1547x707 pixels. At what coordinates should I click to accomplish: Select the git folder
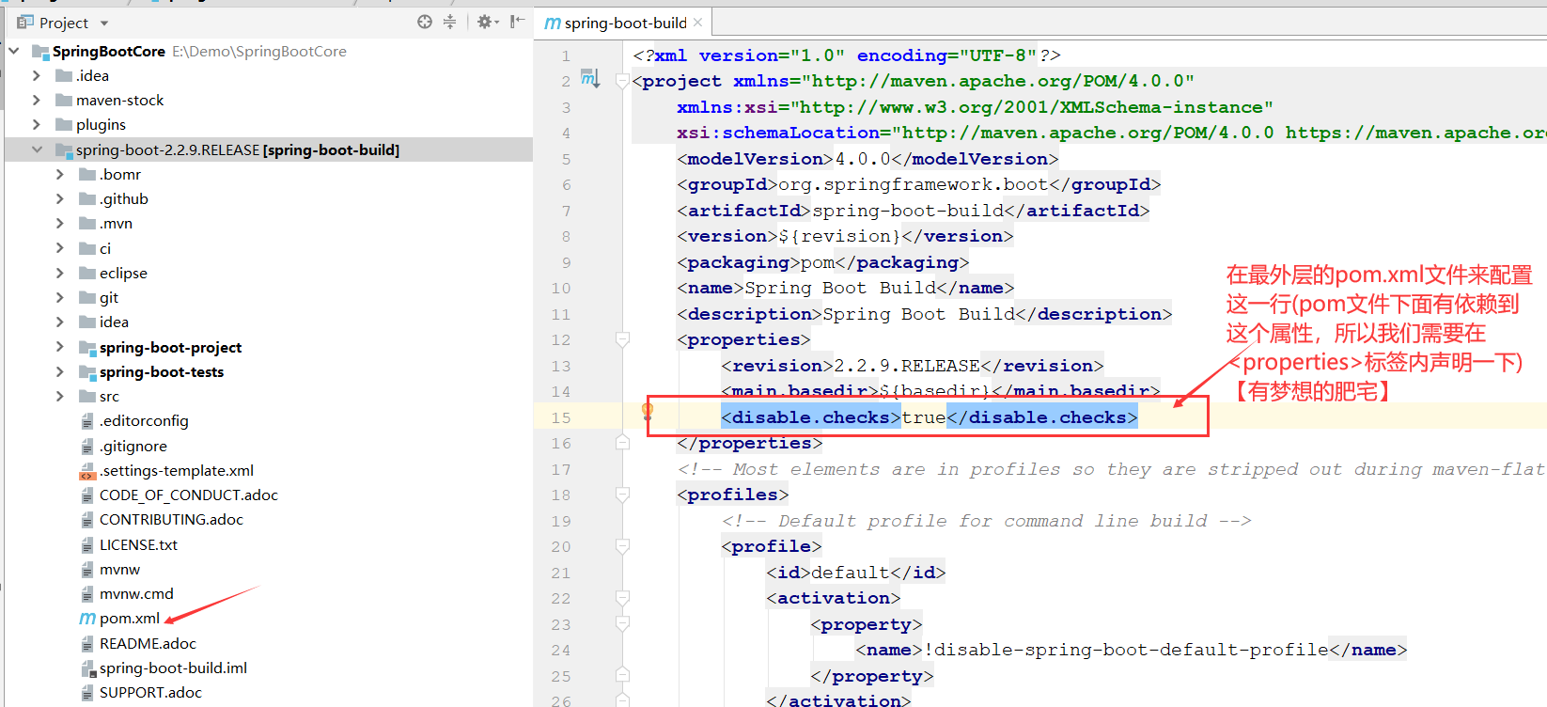(109, 297)
